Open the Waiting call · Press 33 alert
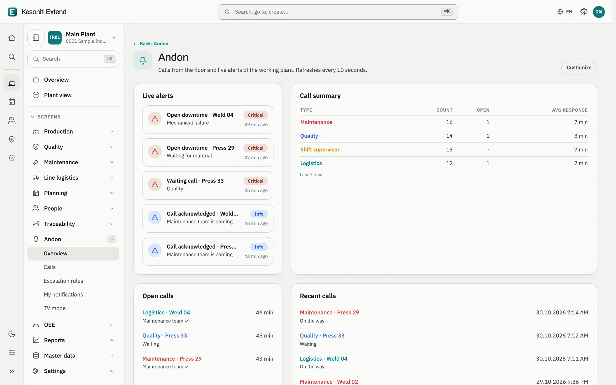The image size is (616, 385). (208, 185)
